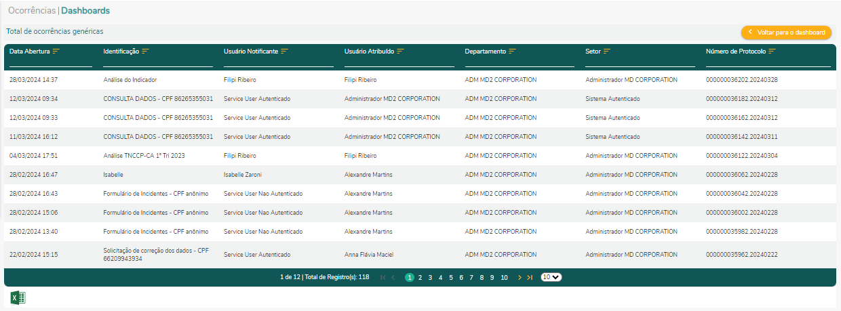The height and width of the screenshot is (311, 841).
Task: Click Voltar para o dashboard button
Action: [x=786, y=33]
